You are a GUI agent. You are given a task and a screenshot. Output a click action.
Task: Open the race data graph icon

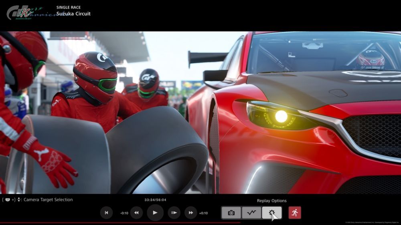point(251,213)
